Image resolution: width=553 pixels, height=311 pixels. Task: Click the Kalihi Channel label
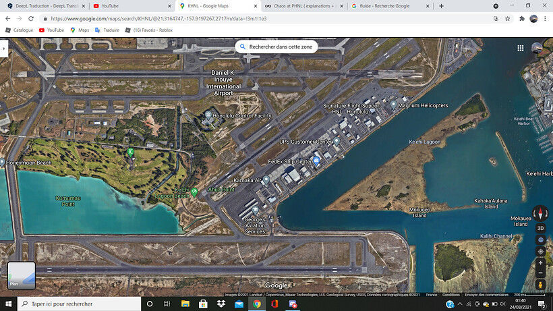[496, 236]
